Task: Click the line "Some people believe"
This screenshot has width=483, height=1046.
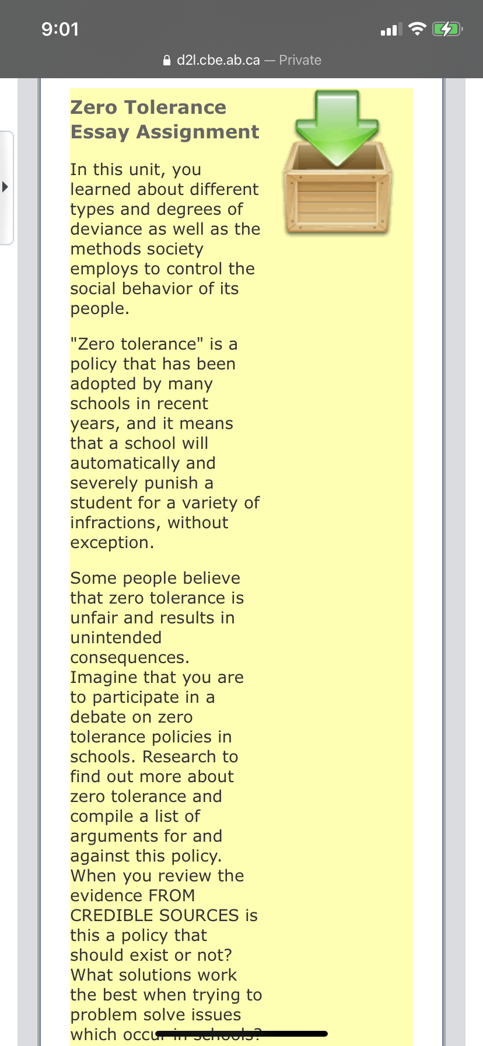Action: pos(155,578)
